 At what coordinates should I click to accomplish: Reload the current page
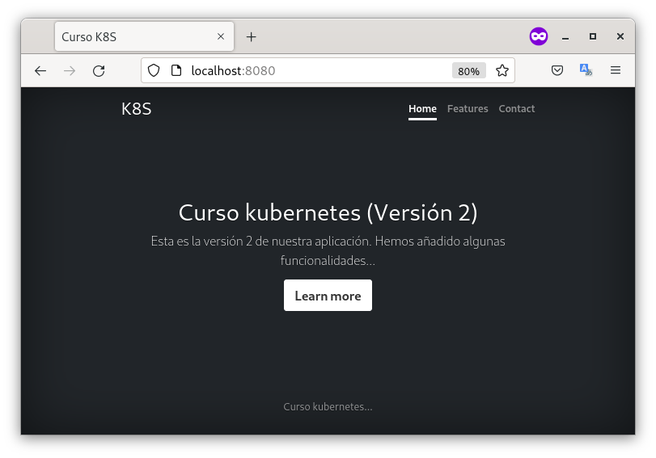pos(99,71)
